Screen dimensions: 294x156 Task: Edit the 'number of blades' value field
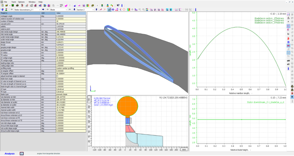click(x=71, y=21)
